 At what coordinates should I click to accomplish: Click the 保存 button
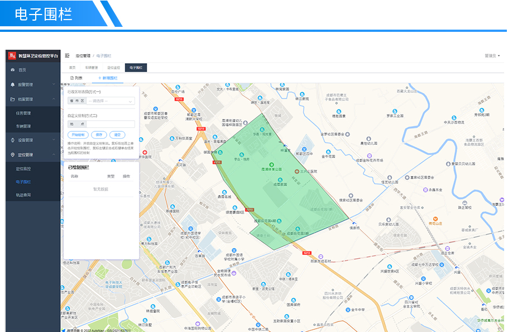coord(99,135)
